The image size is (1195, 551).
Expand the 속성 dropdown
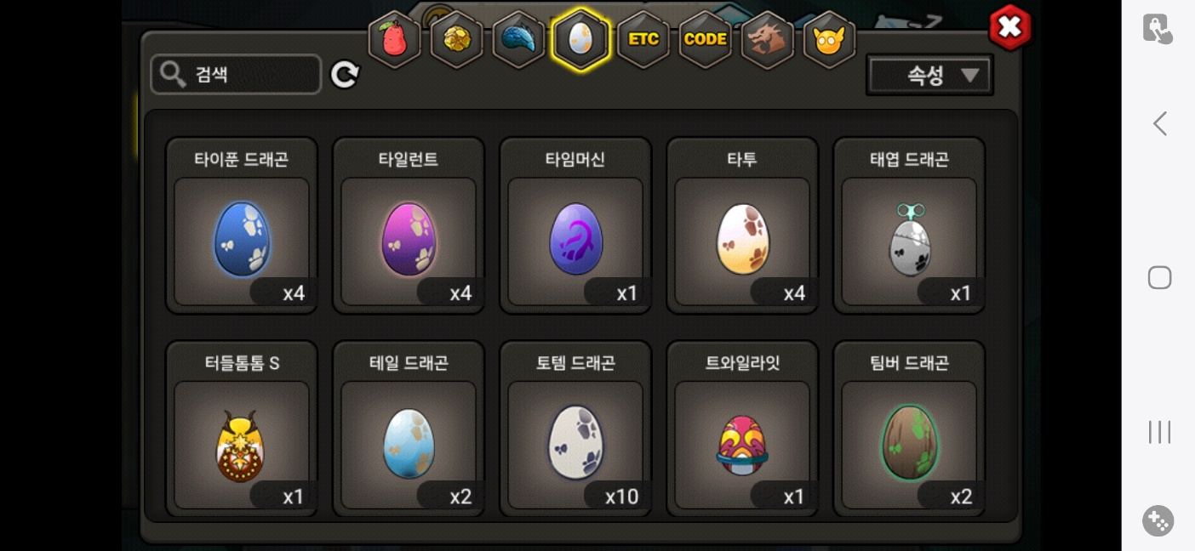929,76
